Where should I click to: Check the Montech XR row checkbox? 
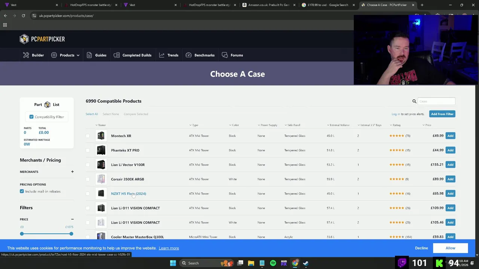tap(88, 136)
